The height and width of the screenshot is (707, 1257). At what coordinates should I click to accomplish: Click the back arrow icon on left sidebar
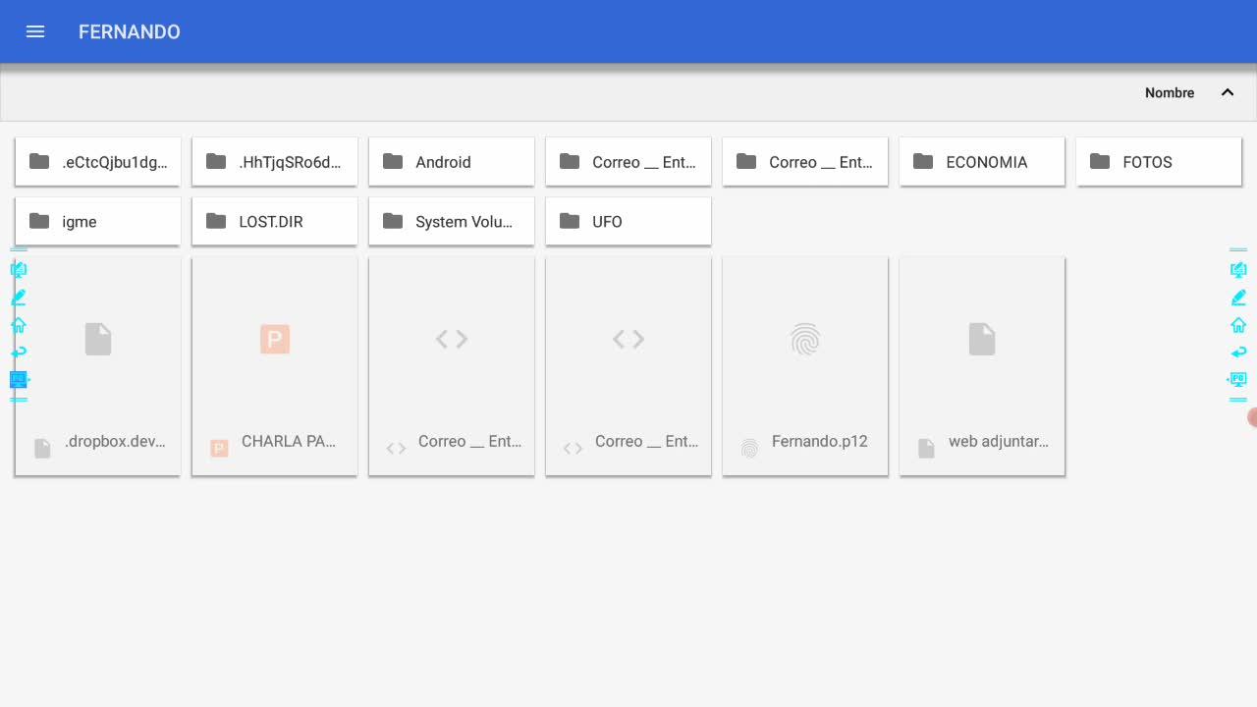tap(19, 352)
